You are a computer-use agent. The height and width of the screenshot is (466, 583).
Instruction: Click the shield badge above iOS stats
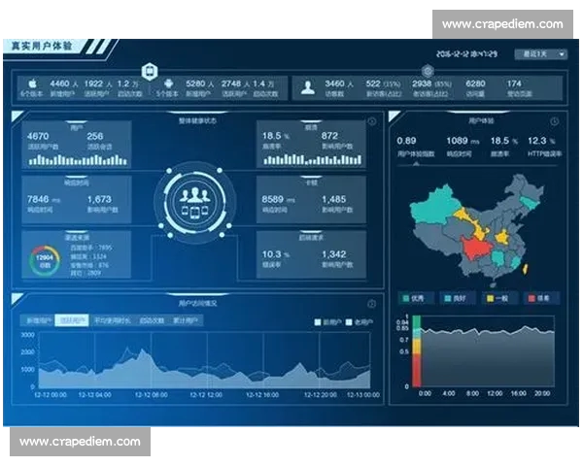point(150,70)
